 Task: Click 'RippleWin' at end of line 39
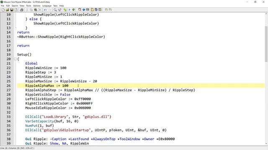point(80,143)
